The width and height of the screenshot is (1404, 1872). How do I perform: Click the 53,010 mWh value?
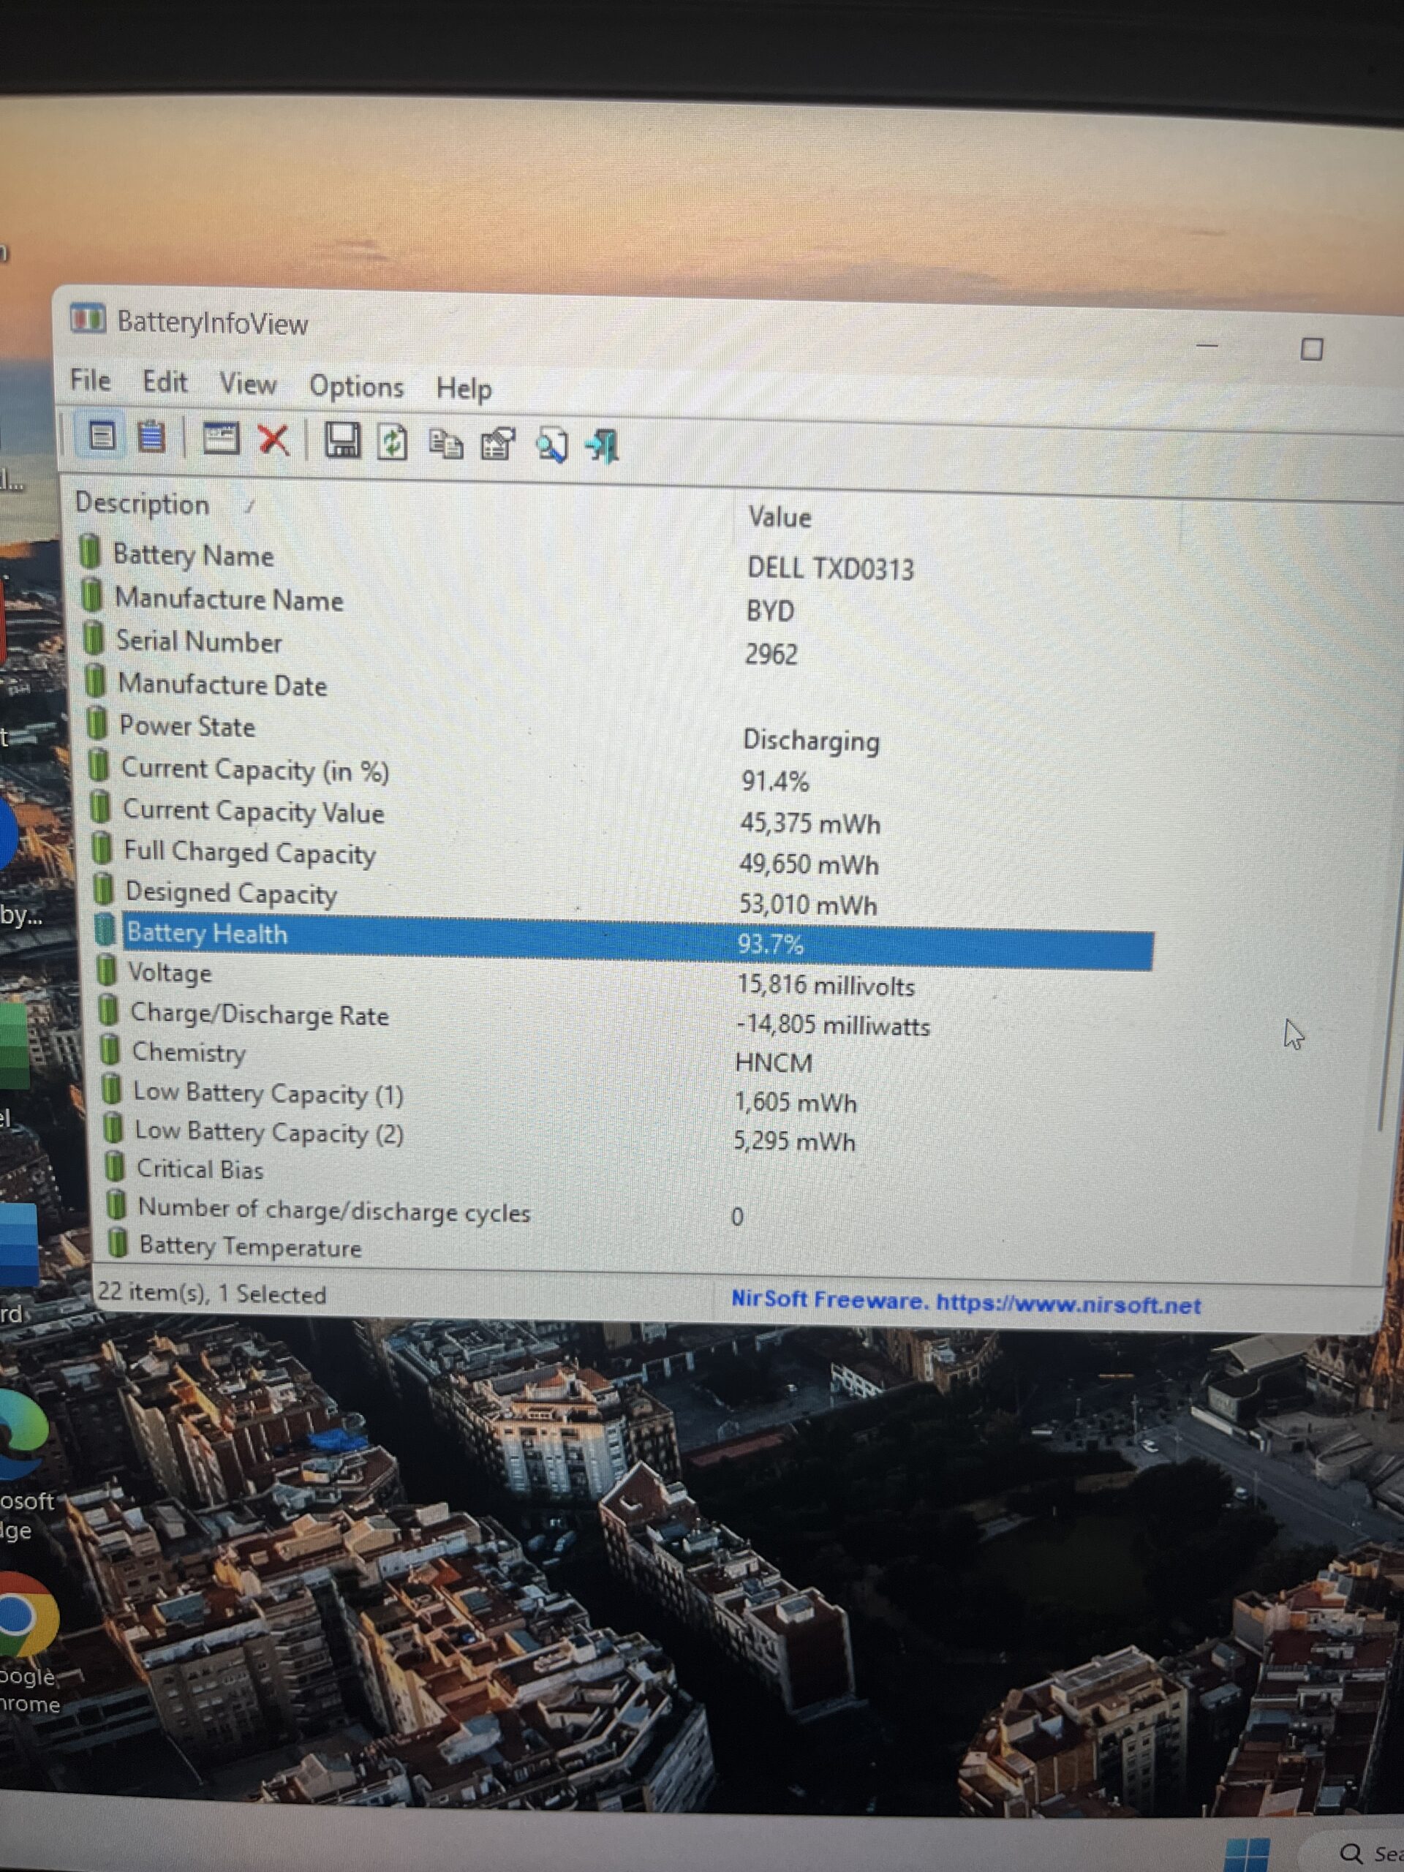pyautogui.click(x=808, y=905)
